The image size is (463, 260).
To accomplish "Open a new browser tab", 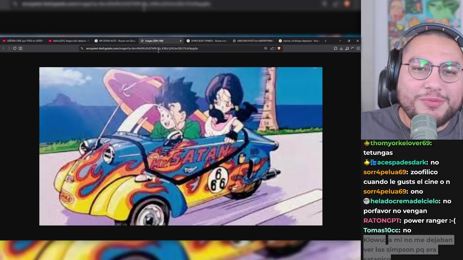I will pos(325,41).
